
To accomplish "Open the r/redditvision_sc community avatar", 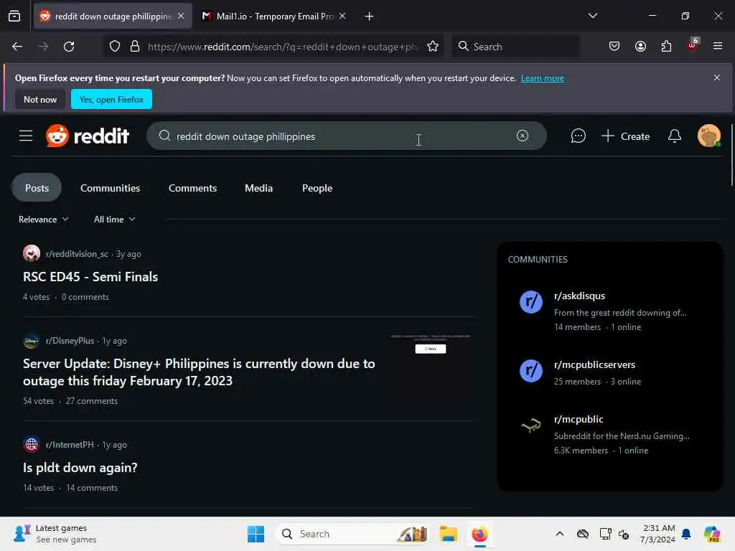I will coord(32,253).
